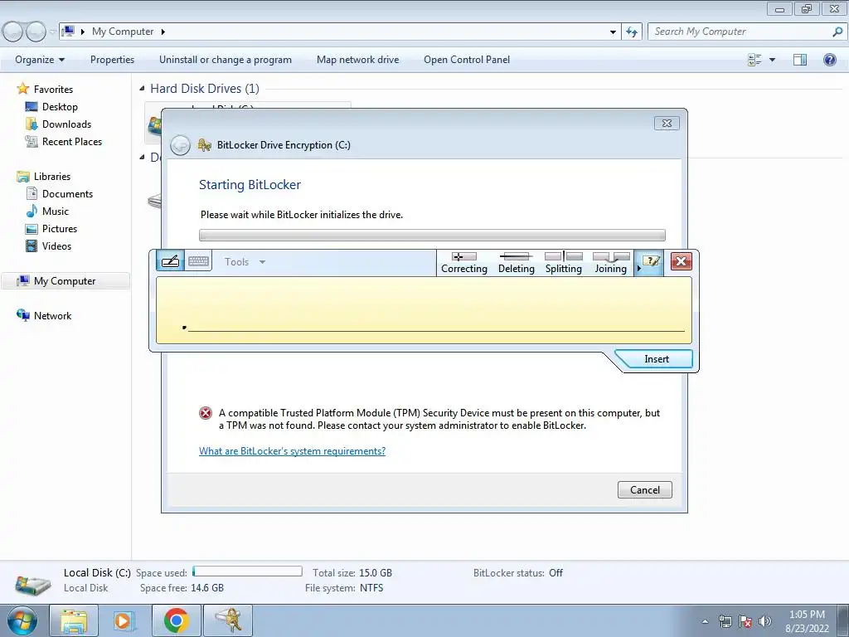Show the Correcting gesture demo
The width and height of the screenshot is (849, 637).
464,263
